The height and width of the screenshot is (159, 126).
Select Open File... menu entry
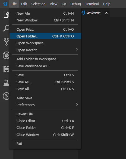(x=45, y=29)
